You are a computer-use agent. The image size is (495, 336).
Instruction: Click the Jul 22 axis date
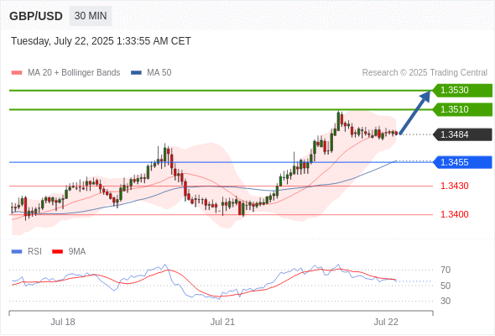point(386,322)
